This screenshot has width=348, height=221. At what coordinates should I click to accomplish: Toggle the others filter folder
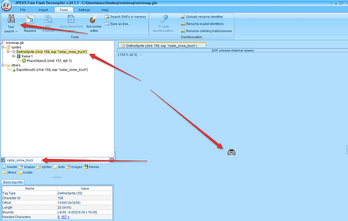pos(9,173)
